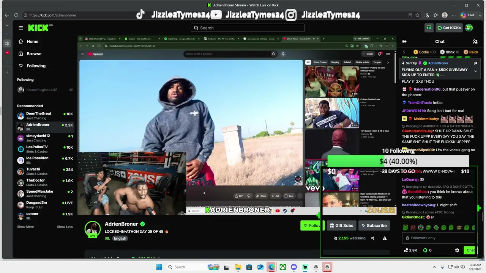This screenshot has width=486, height=273.
Task: Collapse the chat panel with arrow icon
Action: pyautogui.click(x=404, y=41)
